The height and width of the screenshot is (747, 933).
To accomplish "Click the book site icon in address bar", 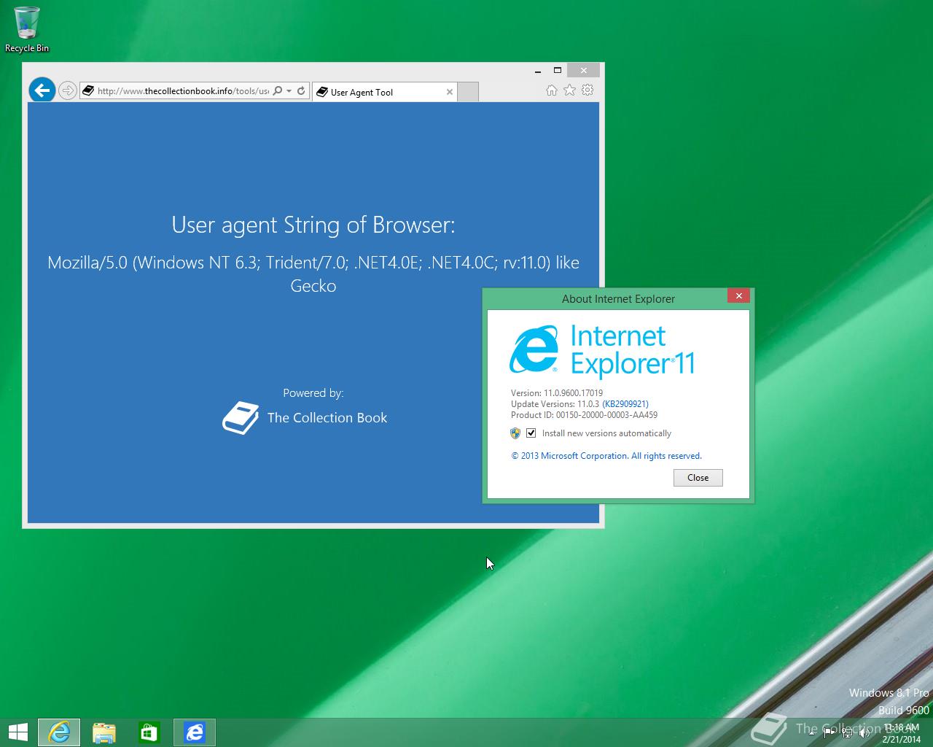I will pyautogui.click(x=88, y=91).
